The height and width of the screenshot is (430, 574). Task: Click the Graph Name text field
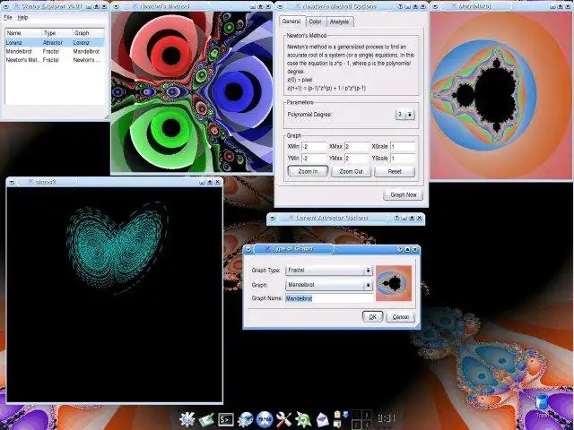(x=329, y=298)
